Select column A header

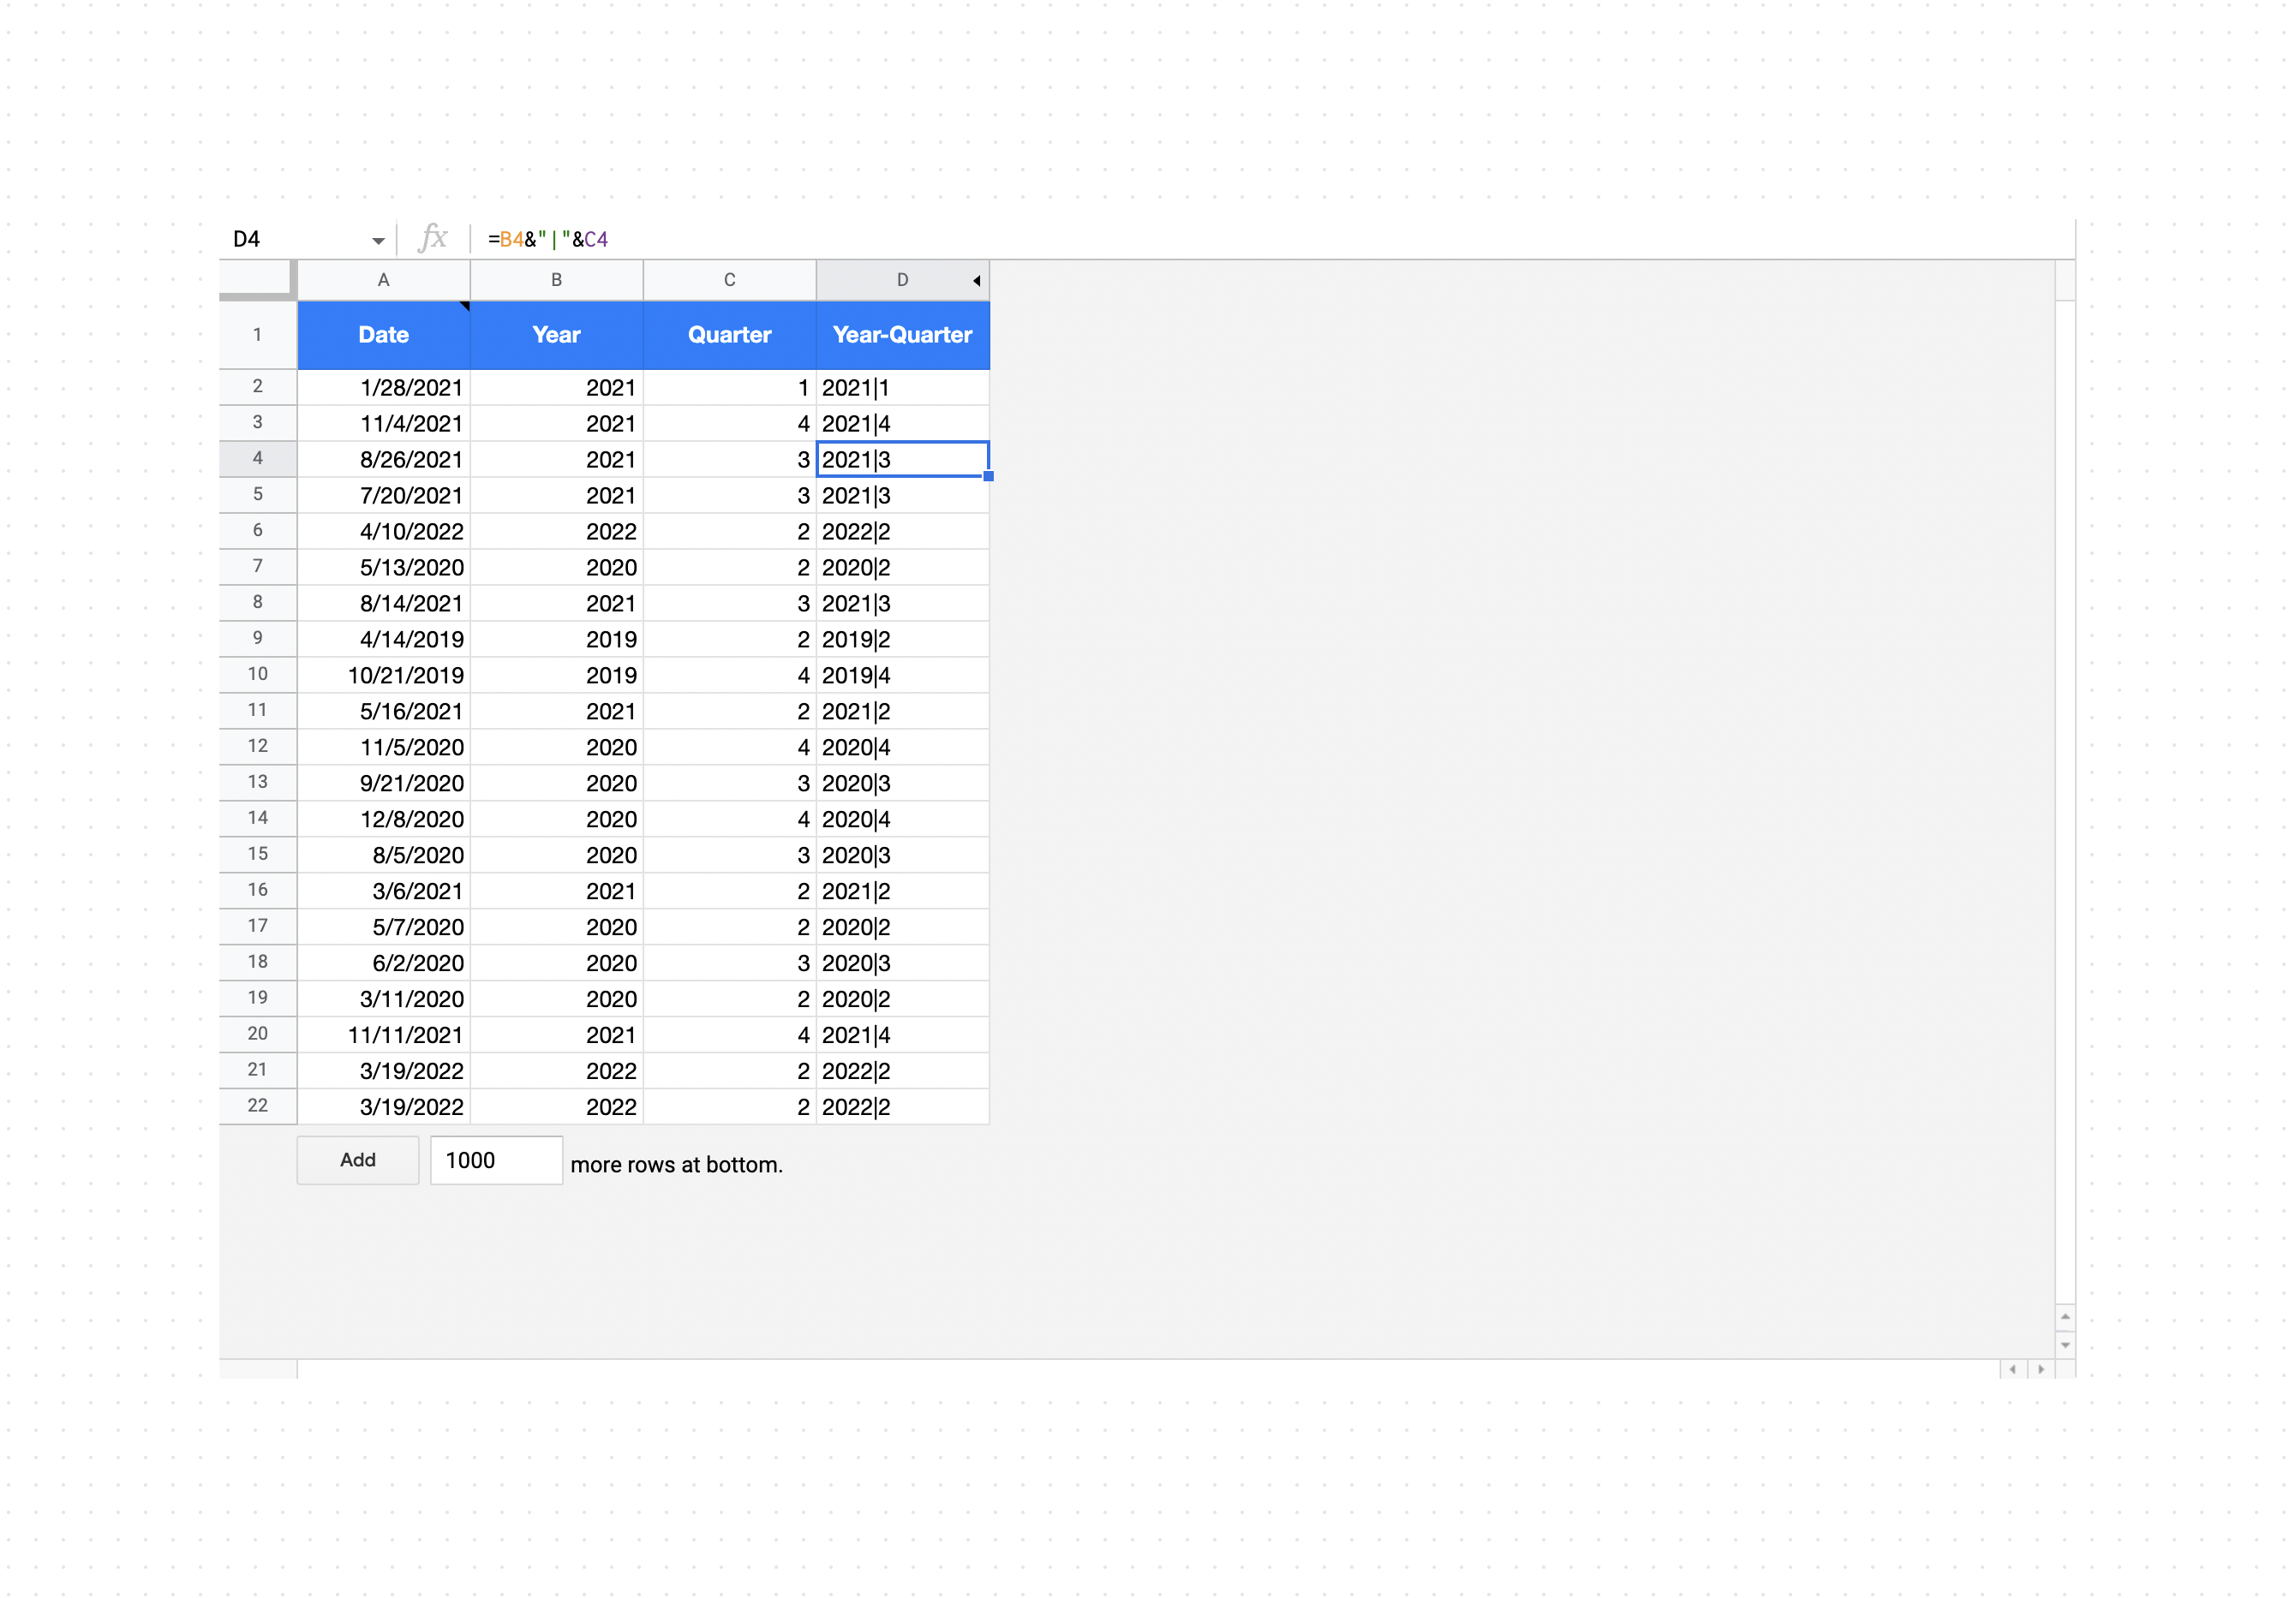(x=383, y=281)
